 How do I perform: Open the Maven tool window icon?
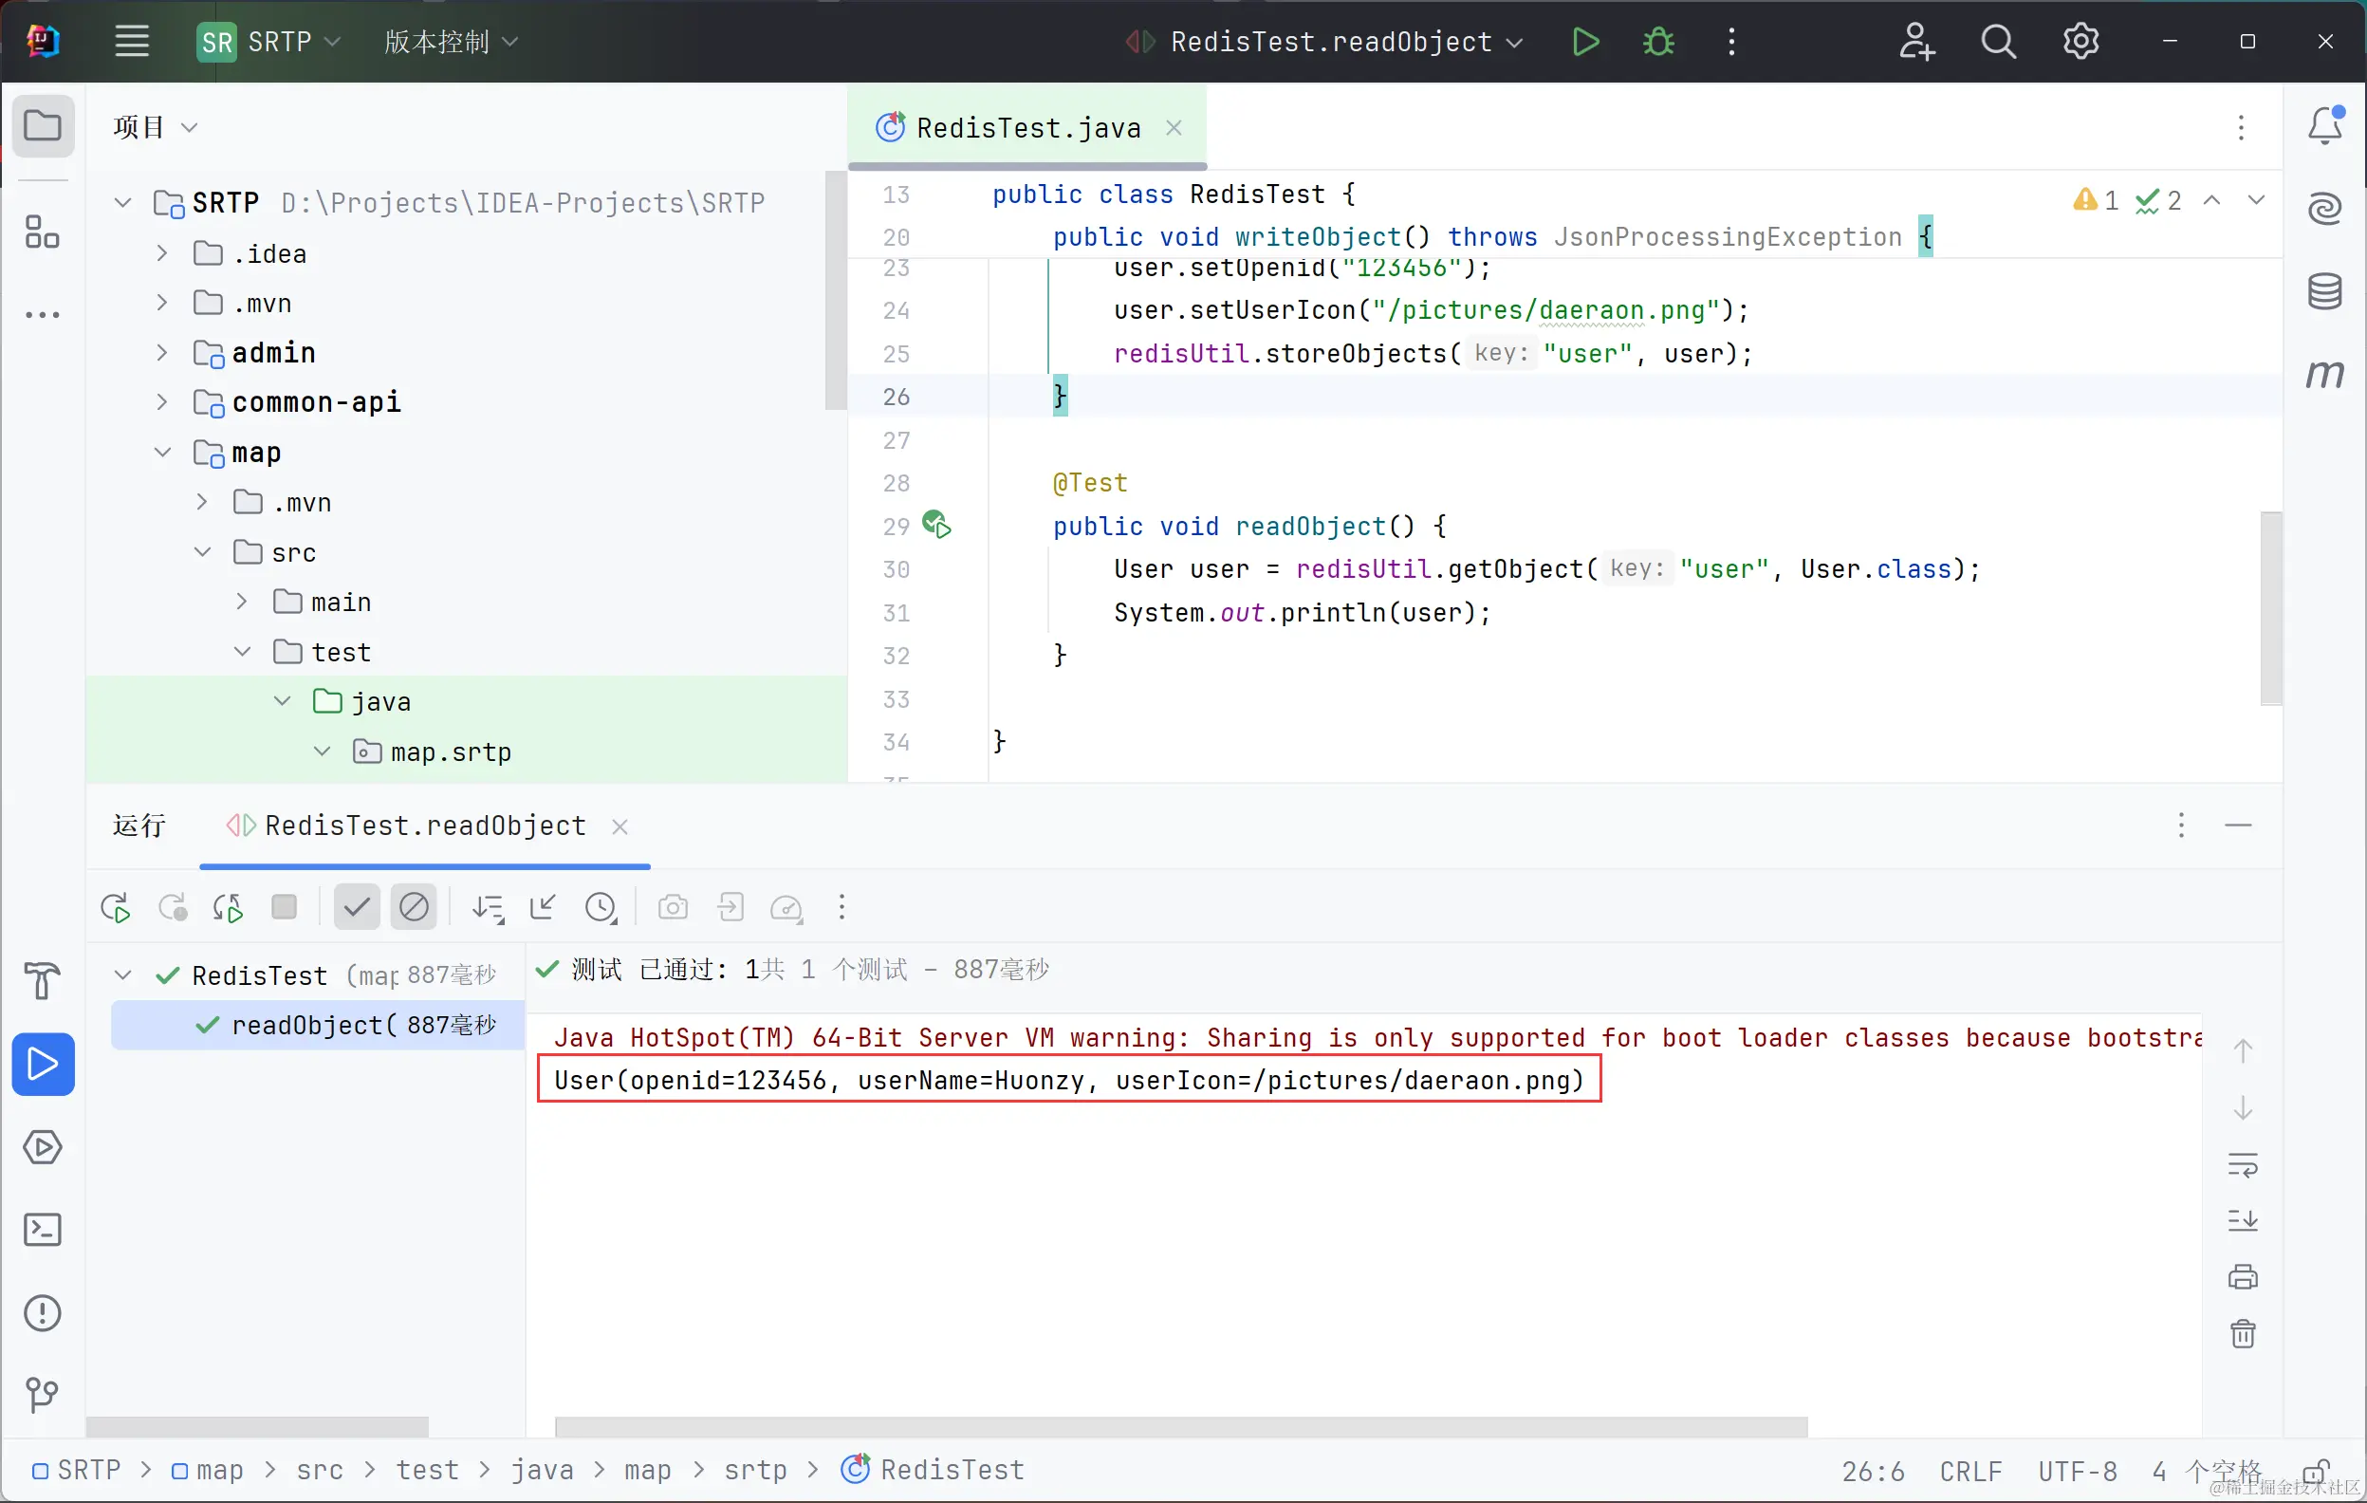click(x=2323, y=375)
